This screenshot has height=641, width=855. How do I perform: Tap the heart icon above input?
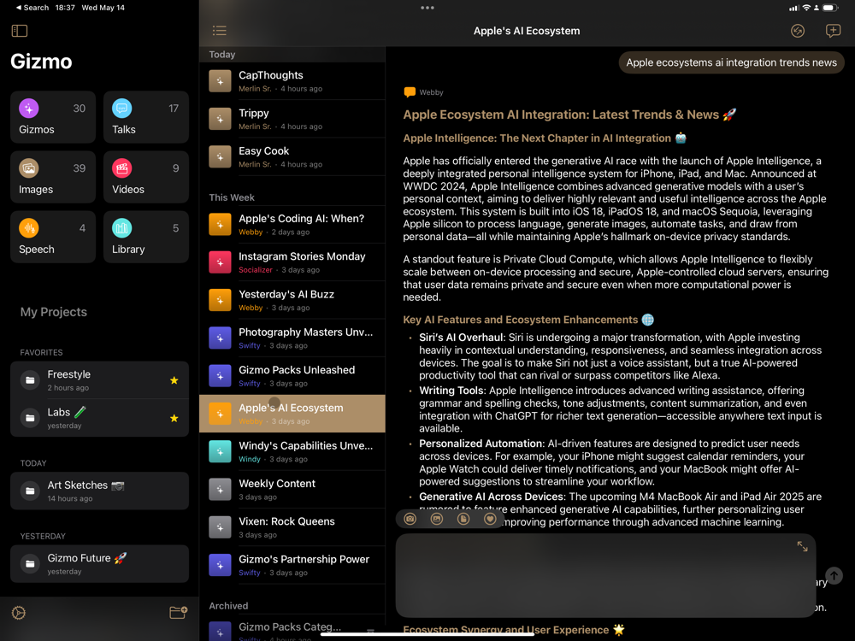pos(490,519)
